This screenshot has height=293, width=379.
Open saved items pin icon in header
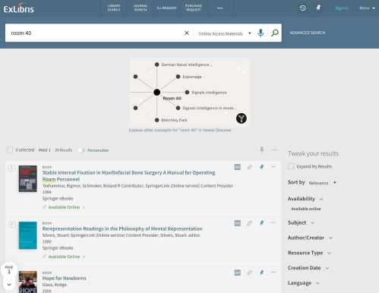click(x=318, y=8)
